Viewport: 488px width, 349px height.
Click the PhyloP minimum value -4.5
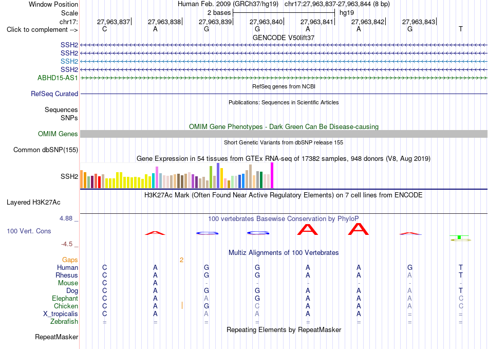click(67, 244)
